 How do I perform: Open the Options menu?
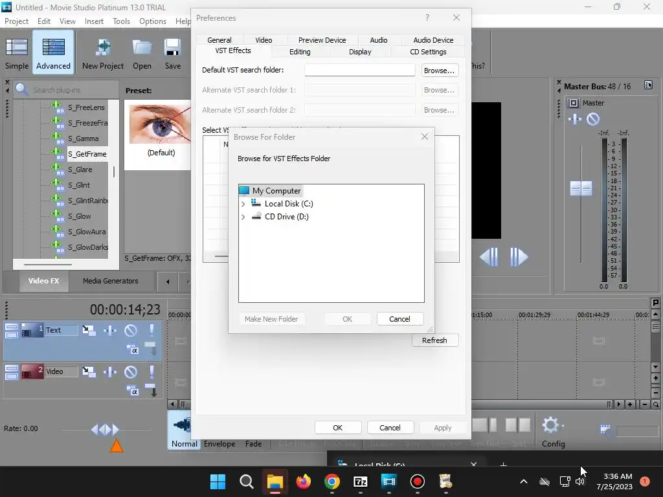click(153, 21)
